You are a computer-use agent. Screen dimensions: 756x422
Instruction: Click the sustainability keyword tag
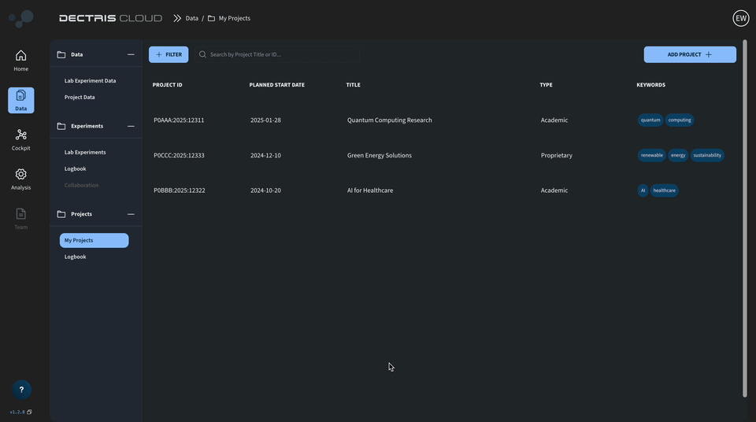click(707, 155)
